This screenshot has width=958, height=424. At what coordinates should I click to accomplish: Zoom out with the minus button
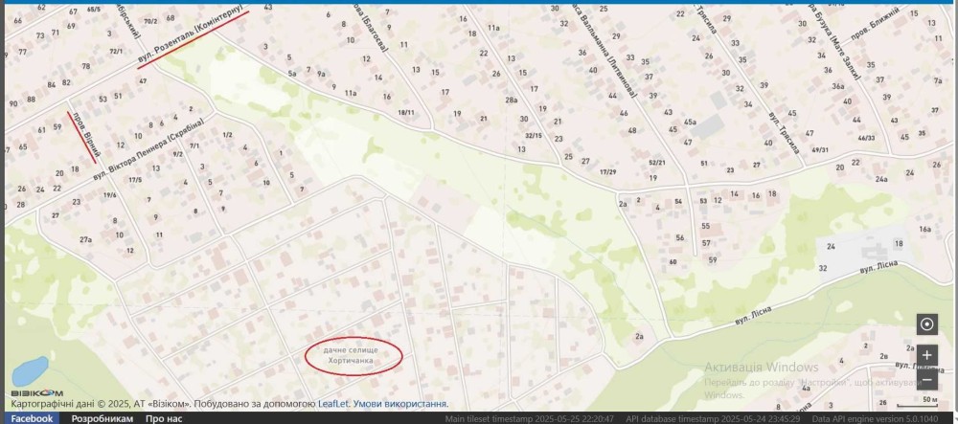926,380
